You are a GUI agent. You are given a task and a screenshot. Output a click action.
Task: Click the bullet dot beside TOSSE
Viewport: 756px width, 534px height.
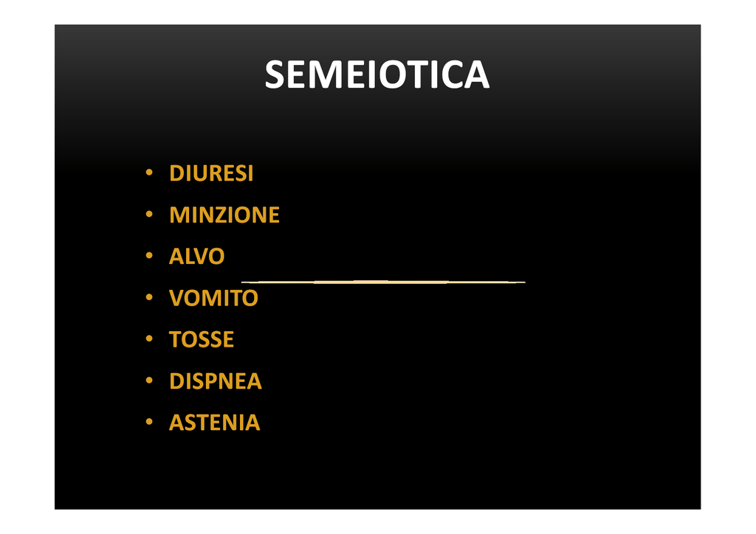[x=149, y=339]
